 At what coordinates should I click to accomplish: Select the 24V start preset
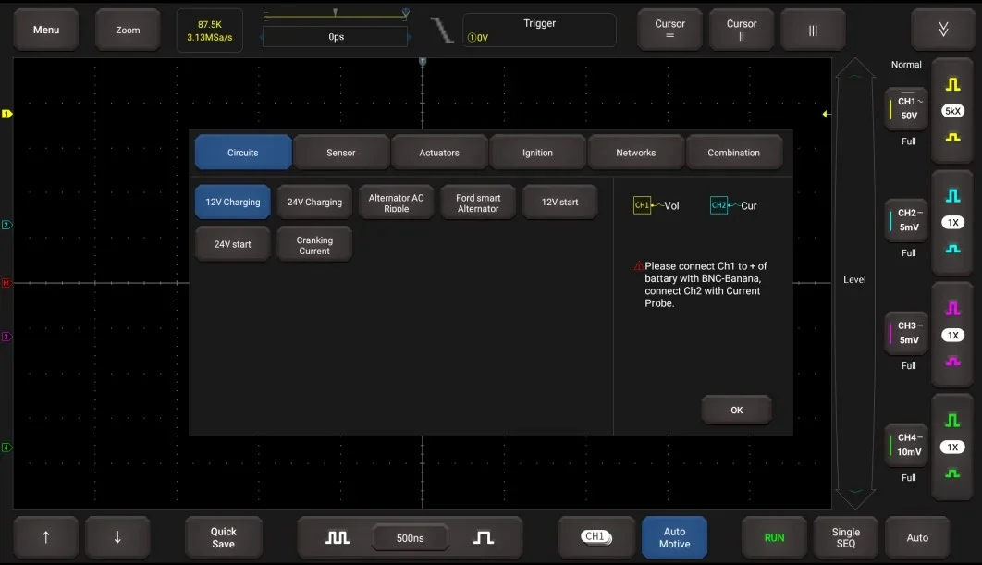pyautogui.click(x=232, y=244)
